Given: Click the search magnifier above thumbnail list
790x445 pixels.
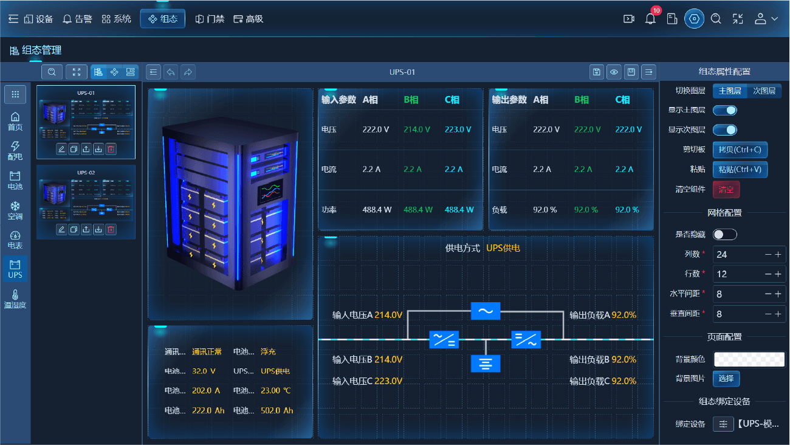Looking at the screenshot, I should 52,72.
